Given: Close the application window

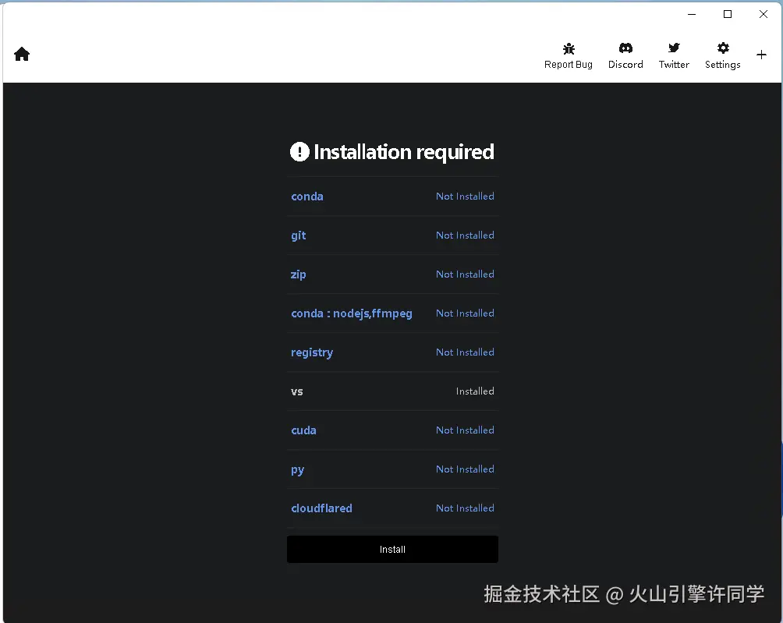Looking at the screenshot, I should coord(764,15).
